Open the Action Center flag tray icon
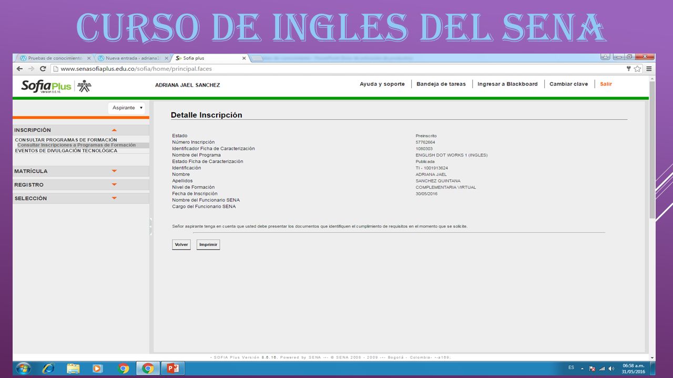This screenshot has height=378, width=673. (x=592, y=369)
